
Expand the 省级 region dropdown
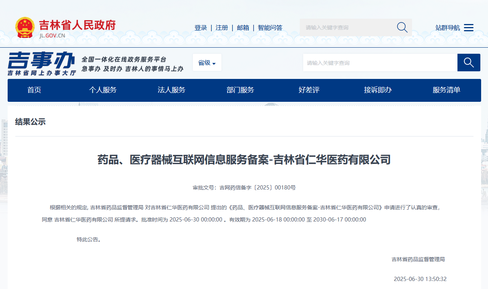tap(207, 63)
